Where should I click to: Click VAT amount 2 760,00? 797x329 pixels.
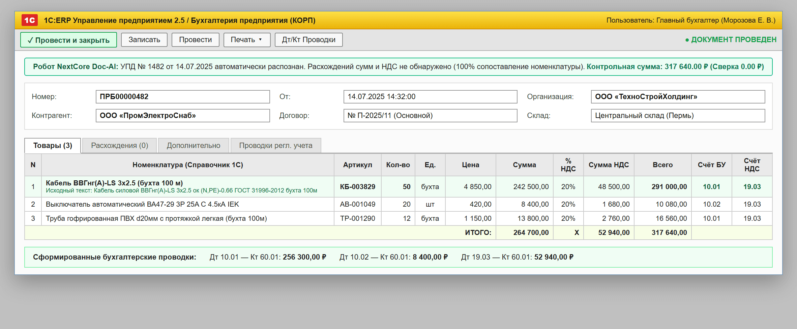point(609,218)
